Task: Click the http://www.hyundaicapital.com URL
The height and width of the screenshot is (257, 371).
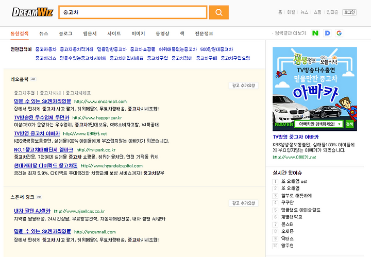Action: pos(112,166)
